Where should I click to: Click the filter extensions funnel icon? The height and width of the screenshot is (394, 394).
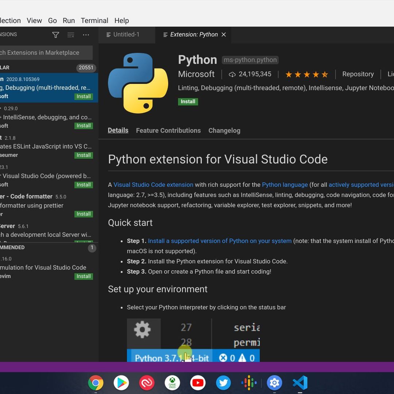pyautogui.click(x=55, y=35)
